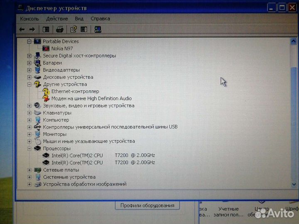This screenshot has width=299, height=224.
Task: Click the Сетевые платы network card icon
Action: [x=37, y=170]
